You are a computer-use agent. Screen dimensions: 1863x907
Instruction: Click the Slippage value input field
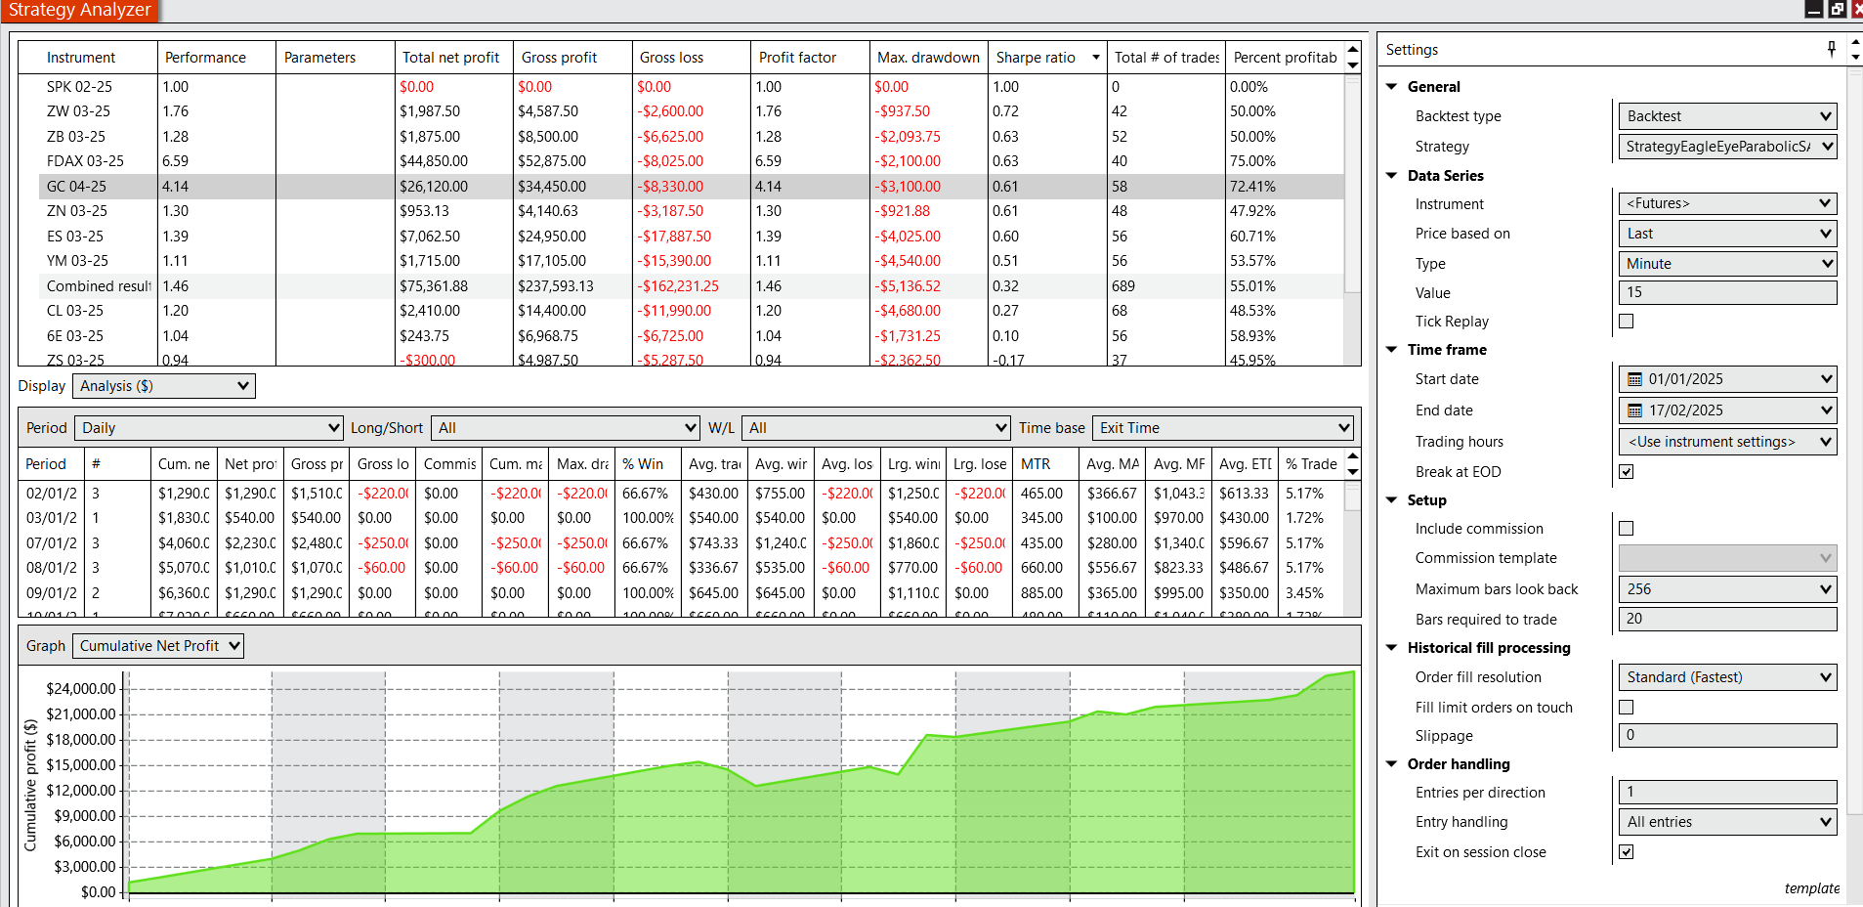[x=1726, y=736]
